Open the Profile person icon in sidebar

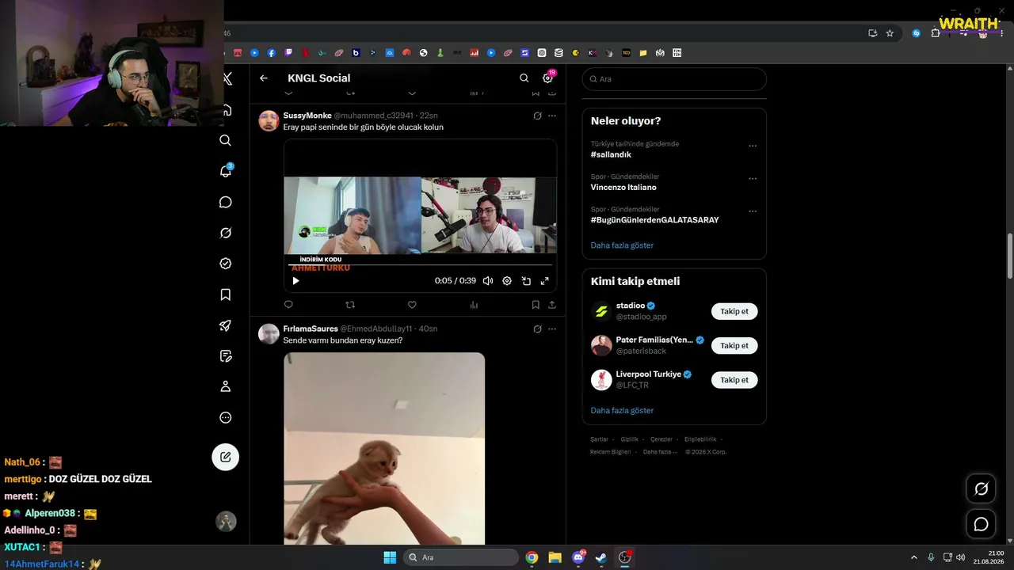point(226,386)
